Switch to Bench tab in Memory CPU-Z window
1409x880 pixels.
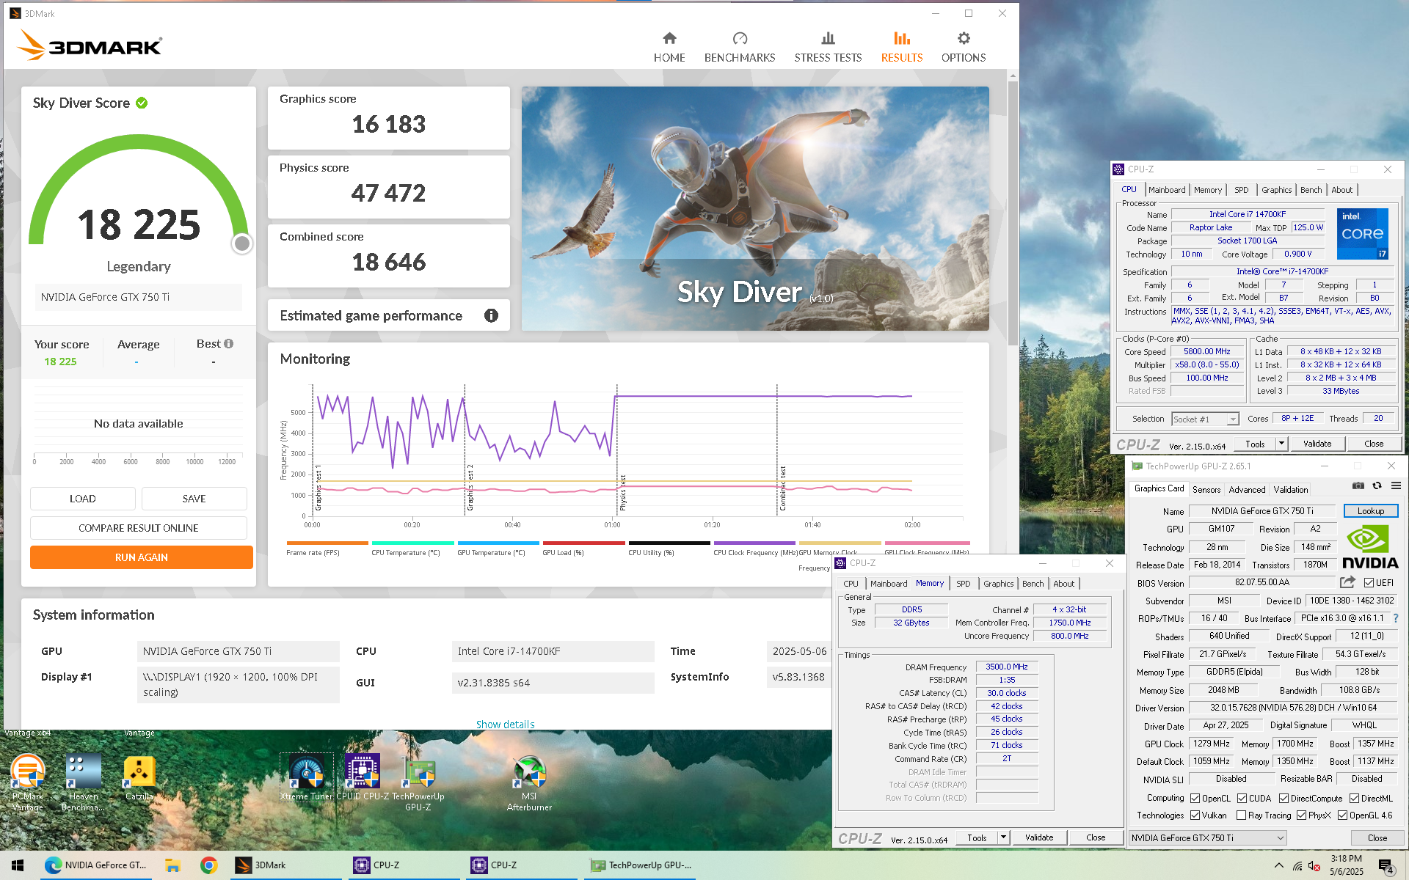point(1033,584)
